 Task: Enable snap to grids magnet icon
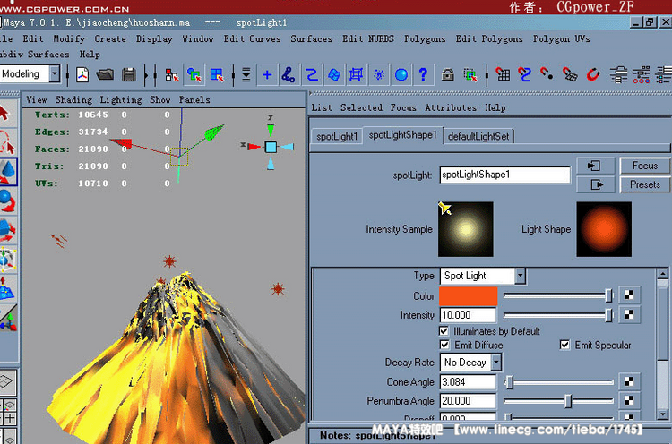503,75
